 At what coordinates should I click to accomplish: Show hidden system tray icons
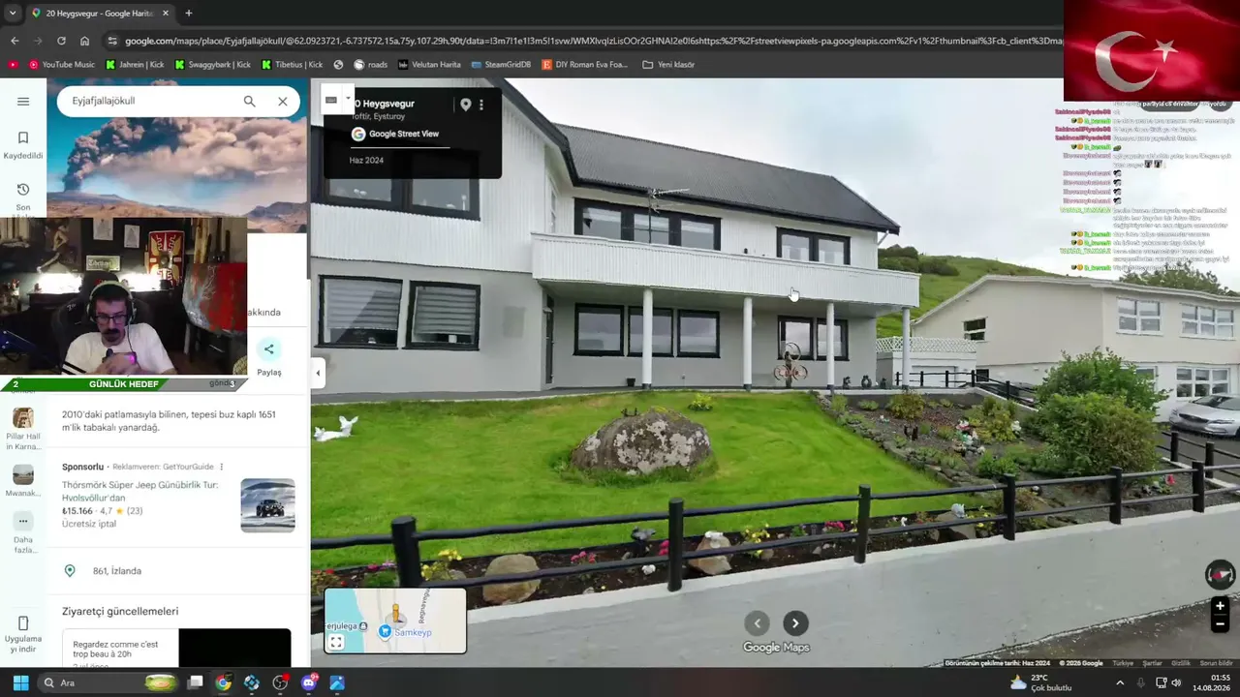1120,682
